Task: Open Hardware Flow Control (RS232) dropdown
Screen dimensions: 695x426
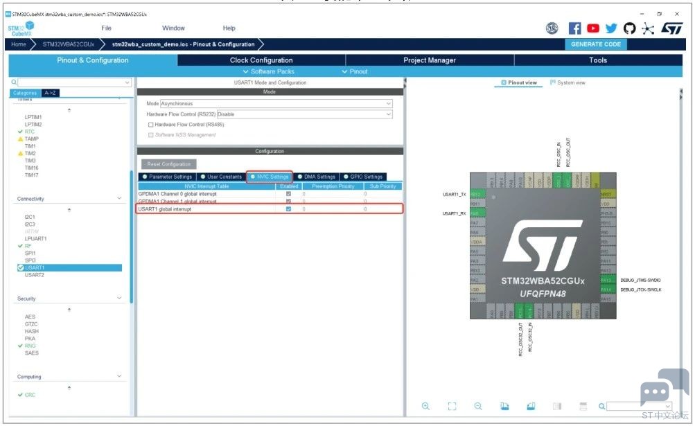Action: (x=304, y=114)
